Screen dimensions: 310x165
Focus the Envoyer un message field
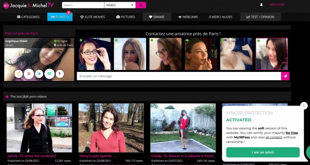tap(179, 76)
